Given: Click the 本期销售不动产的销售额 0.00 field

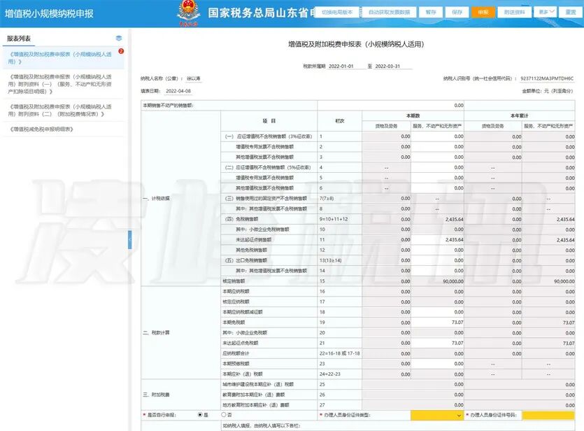Looking at the screenshot, I should point(390,106).
